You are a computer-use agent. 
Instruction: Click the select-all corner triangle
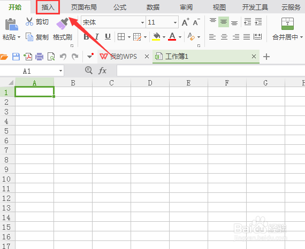click(x=11, y=82)
